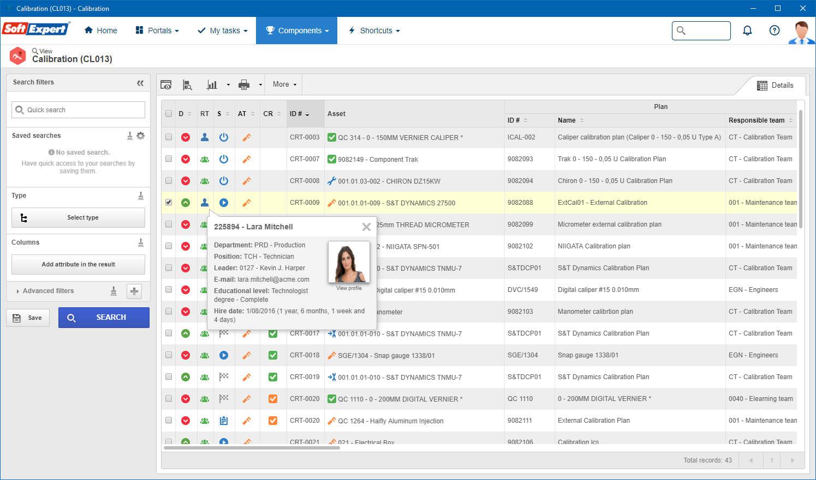
Task: Close the Lara Mitchell profile popup
Action: pos(366,227)
